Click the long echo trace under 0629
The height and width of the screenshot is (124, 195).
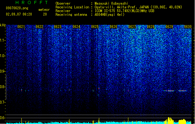(x=169, y=91)
